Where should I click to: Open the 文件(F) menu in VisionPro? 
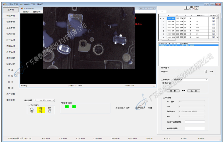(26, 12)
